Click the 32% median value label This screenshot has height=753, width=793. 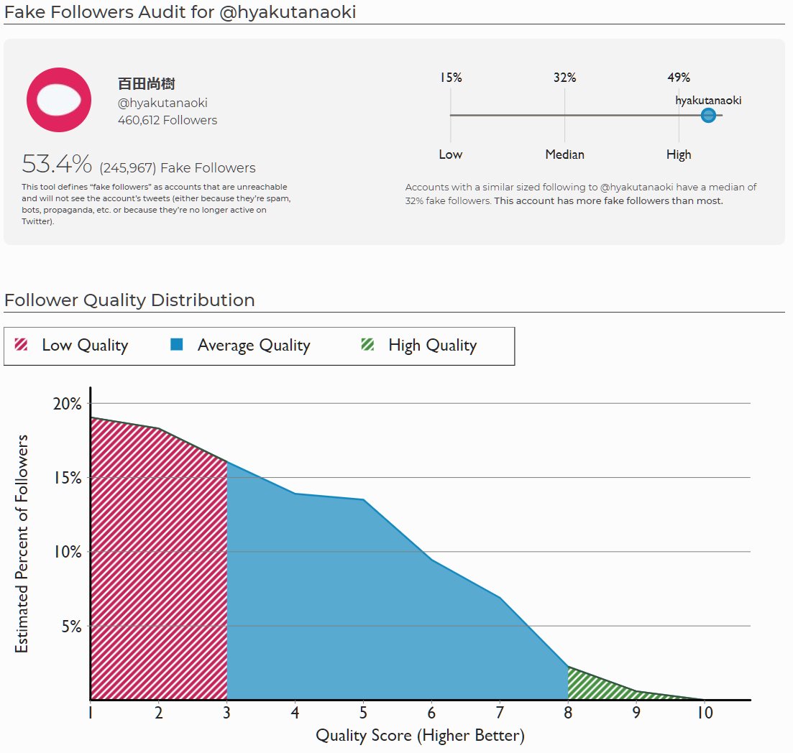point(564,78)
